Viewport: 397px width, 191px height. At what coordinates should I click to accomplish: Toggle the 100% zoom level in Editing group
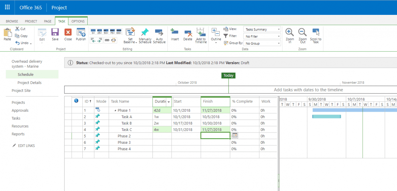coord(118,32)
